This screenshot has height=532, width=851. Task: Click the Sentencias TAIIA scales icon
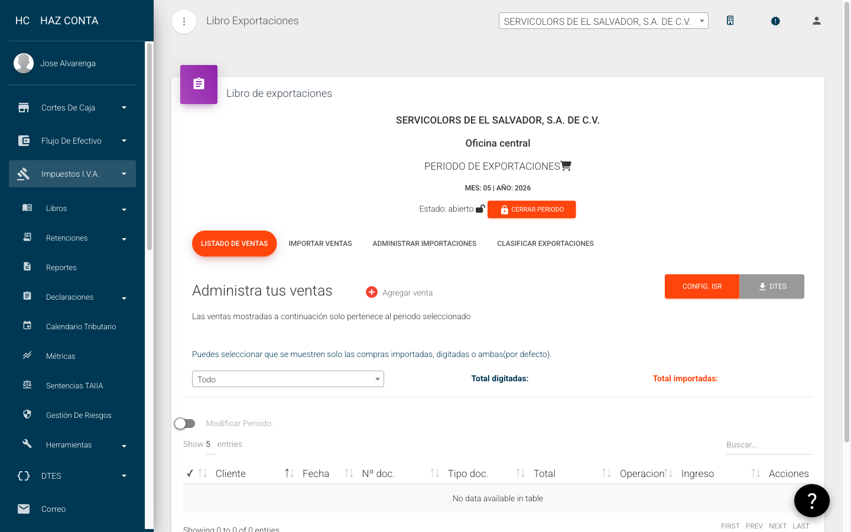tap(27, 385)
